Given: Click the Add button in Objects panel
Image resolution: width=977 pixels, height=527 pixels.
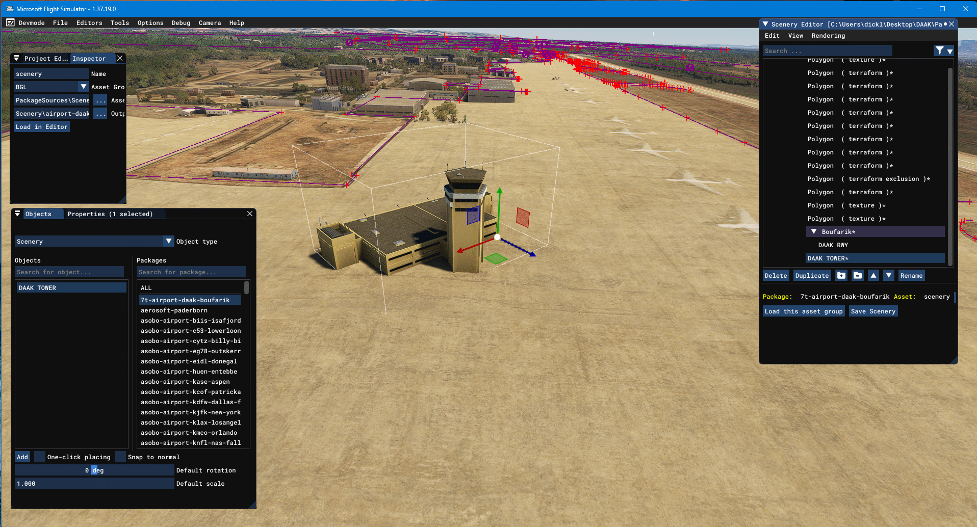Looking at the screenshot, I should pos(22,457).
